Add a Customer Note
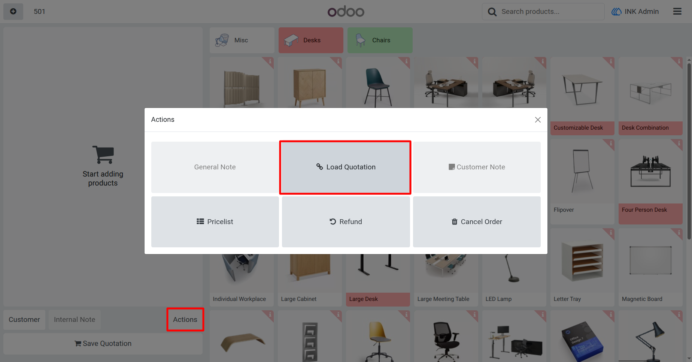Viewport: 692px width, 362px height. pyautogui.click(x=477, y=167)
